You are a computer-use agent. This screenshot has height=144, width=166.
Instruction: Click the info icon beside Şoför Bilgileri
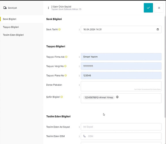(x=62, y=97)
